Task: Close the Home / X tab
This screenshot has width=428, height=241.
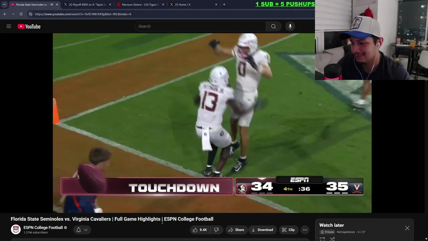Action: [x=216, y=5]
